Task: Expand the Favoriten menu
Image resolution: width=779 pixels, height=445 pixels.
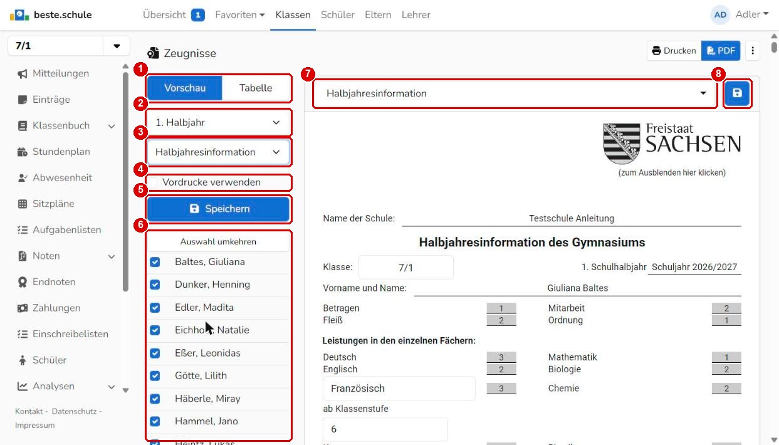Action: [239, 15]
